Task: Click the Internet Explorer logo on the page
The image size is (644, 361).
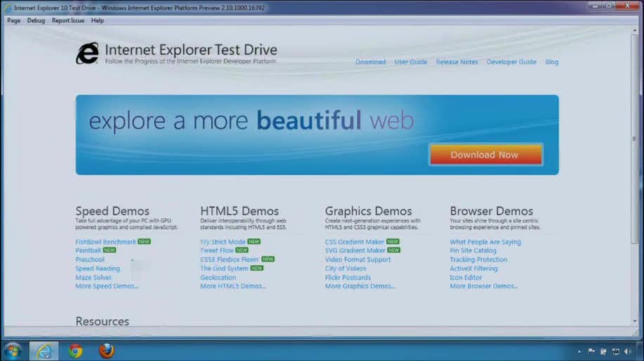Action: click(x=87, y=53)
